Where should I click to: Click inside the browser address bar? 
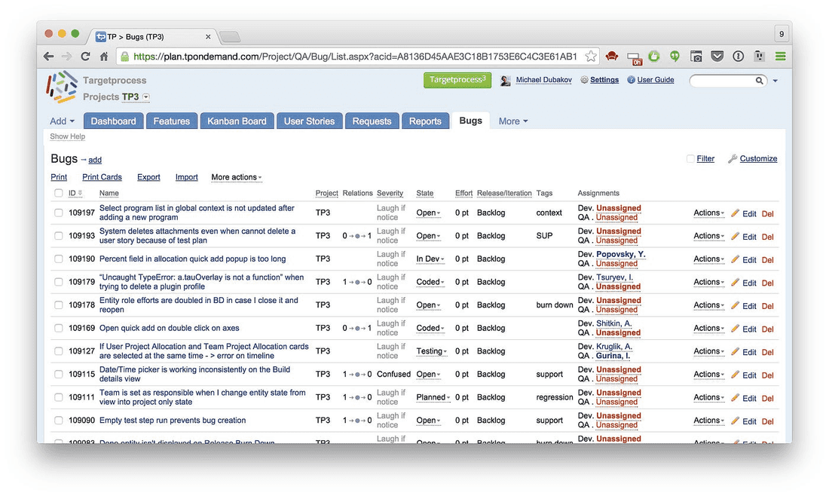[x=354, y=57]
